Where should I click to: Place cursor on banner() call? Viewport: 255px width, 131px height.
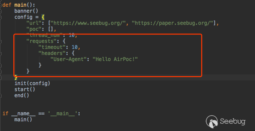point(26,11)
